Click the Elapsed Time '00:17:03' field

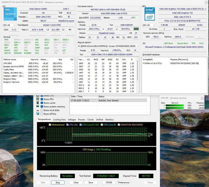(x=146, y=176)
